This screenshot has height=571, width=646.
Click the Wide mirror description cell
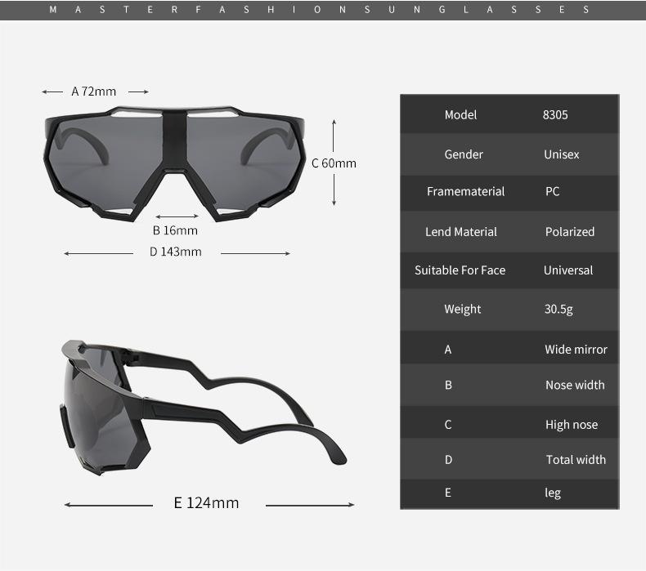click(576, 349)
